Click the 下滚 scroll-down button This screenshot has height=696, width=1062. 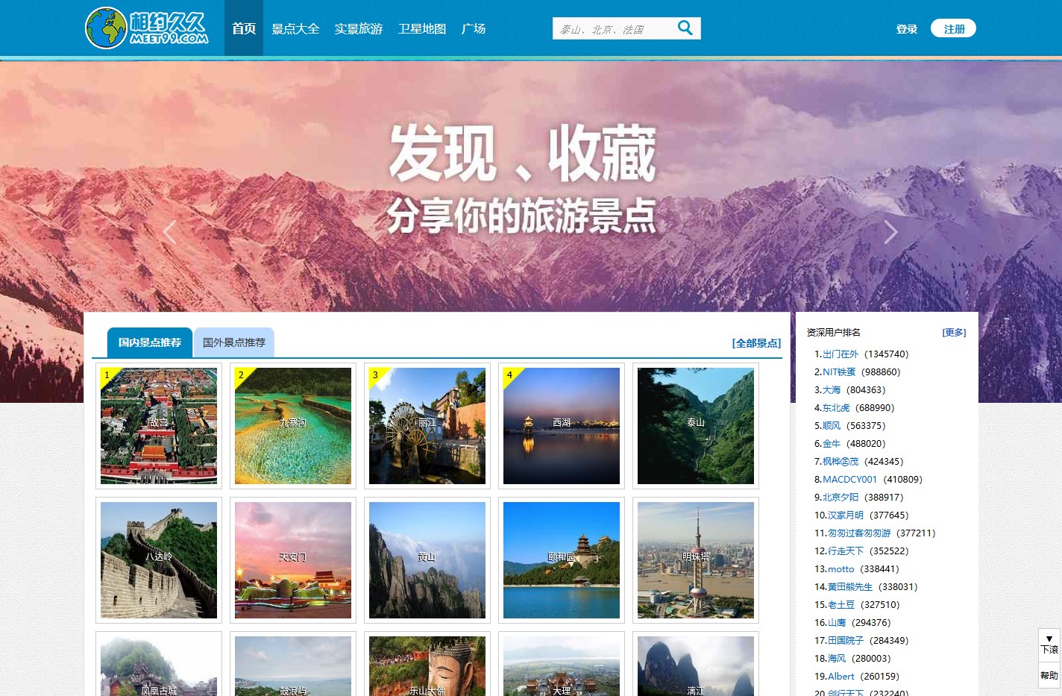(1049, 644)
